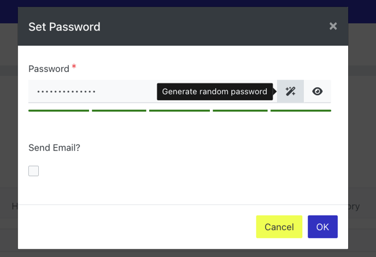Click the fourth green strength bar segment
Image resolution: width=376 pixels, height=257 pixels.
[x=240, y=111]
